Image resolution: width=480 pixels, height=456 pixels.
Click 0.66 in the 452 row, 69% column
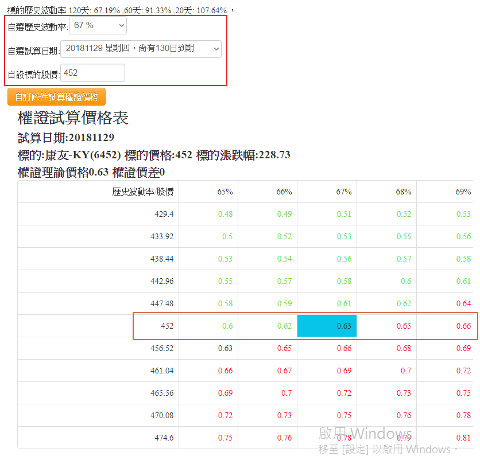pos(463,326)
